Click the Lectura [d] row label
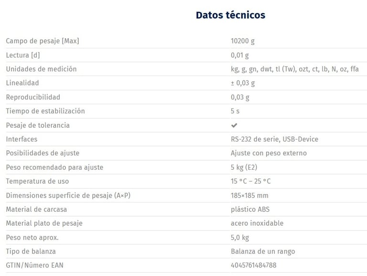Viewport: 367px width, 276px height. (22, 55)
